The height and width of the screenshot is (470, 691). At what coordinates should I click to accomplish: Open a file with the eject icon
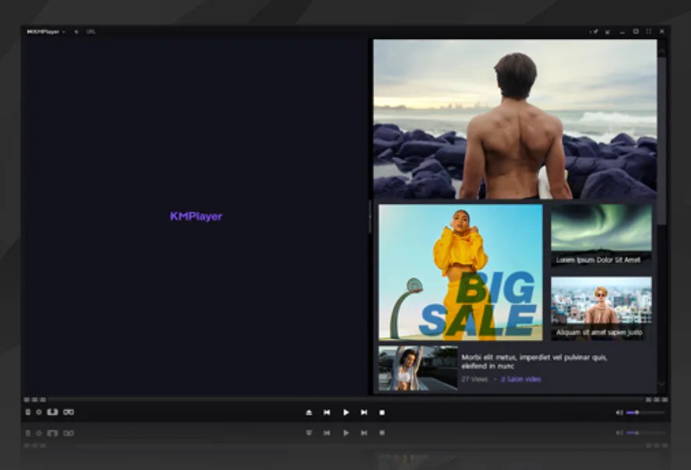click(x=310, y=412)
